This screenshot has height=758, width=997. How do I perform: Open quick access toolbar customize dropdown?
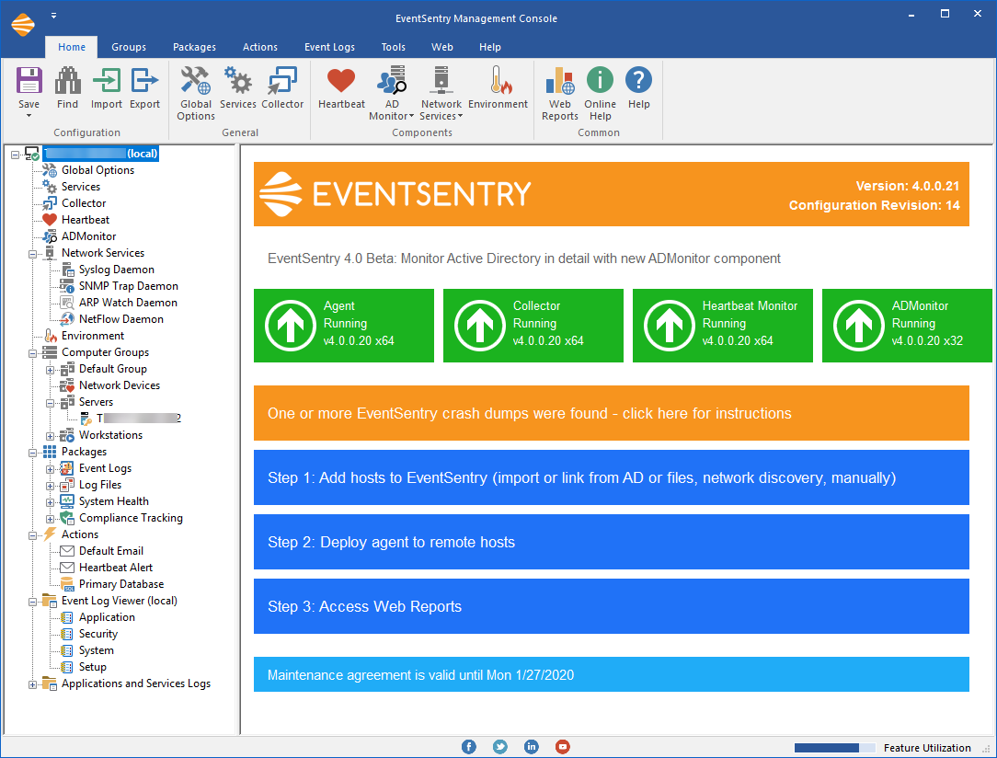coord(53,16)
